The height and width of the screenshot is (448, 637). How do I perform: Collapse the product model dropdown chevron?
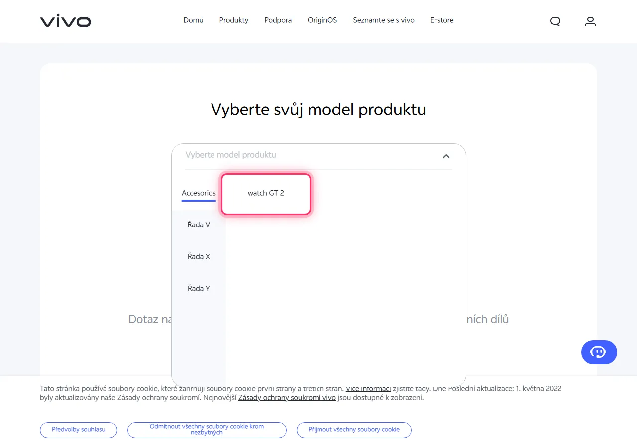pos(446,156)
